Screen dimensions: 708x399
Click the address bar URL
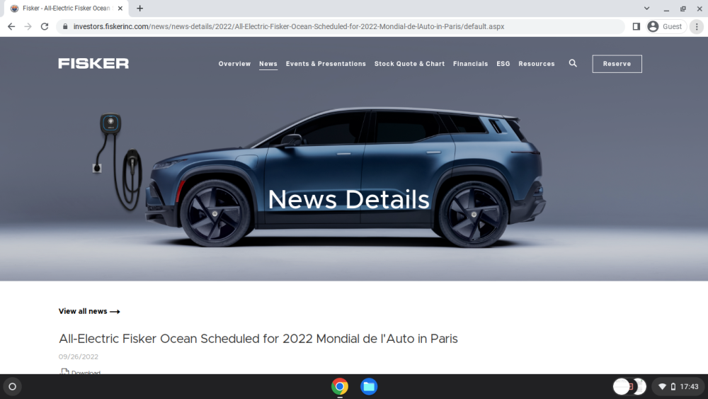(x=289, y=27)
